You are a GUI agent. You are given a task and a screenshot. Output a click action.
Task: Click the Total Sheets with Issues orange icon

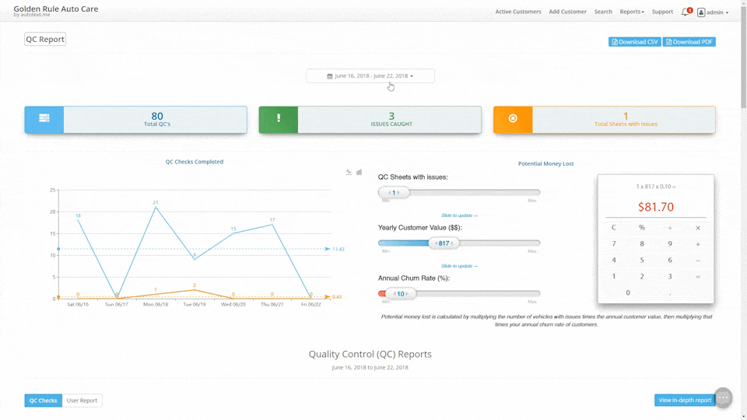pos(513,118)
